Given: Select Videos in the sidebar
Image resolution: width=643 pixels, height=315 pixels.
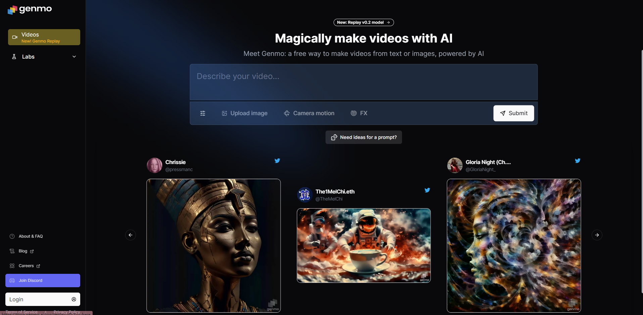Looking at the screenshot, I should [44, 37].
